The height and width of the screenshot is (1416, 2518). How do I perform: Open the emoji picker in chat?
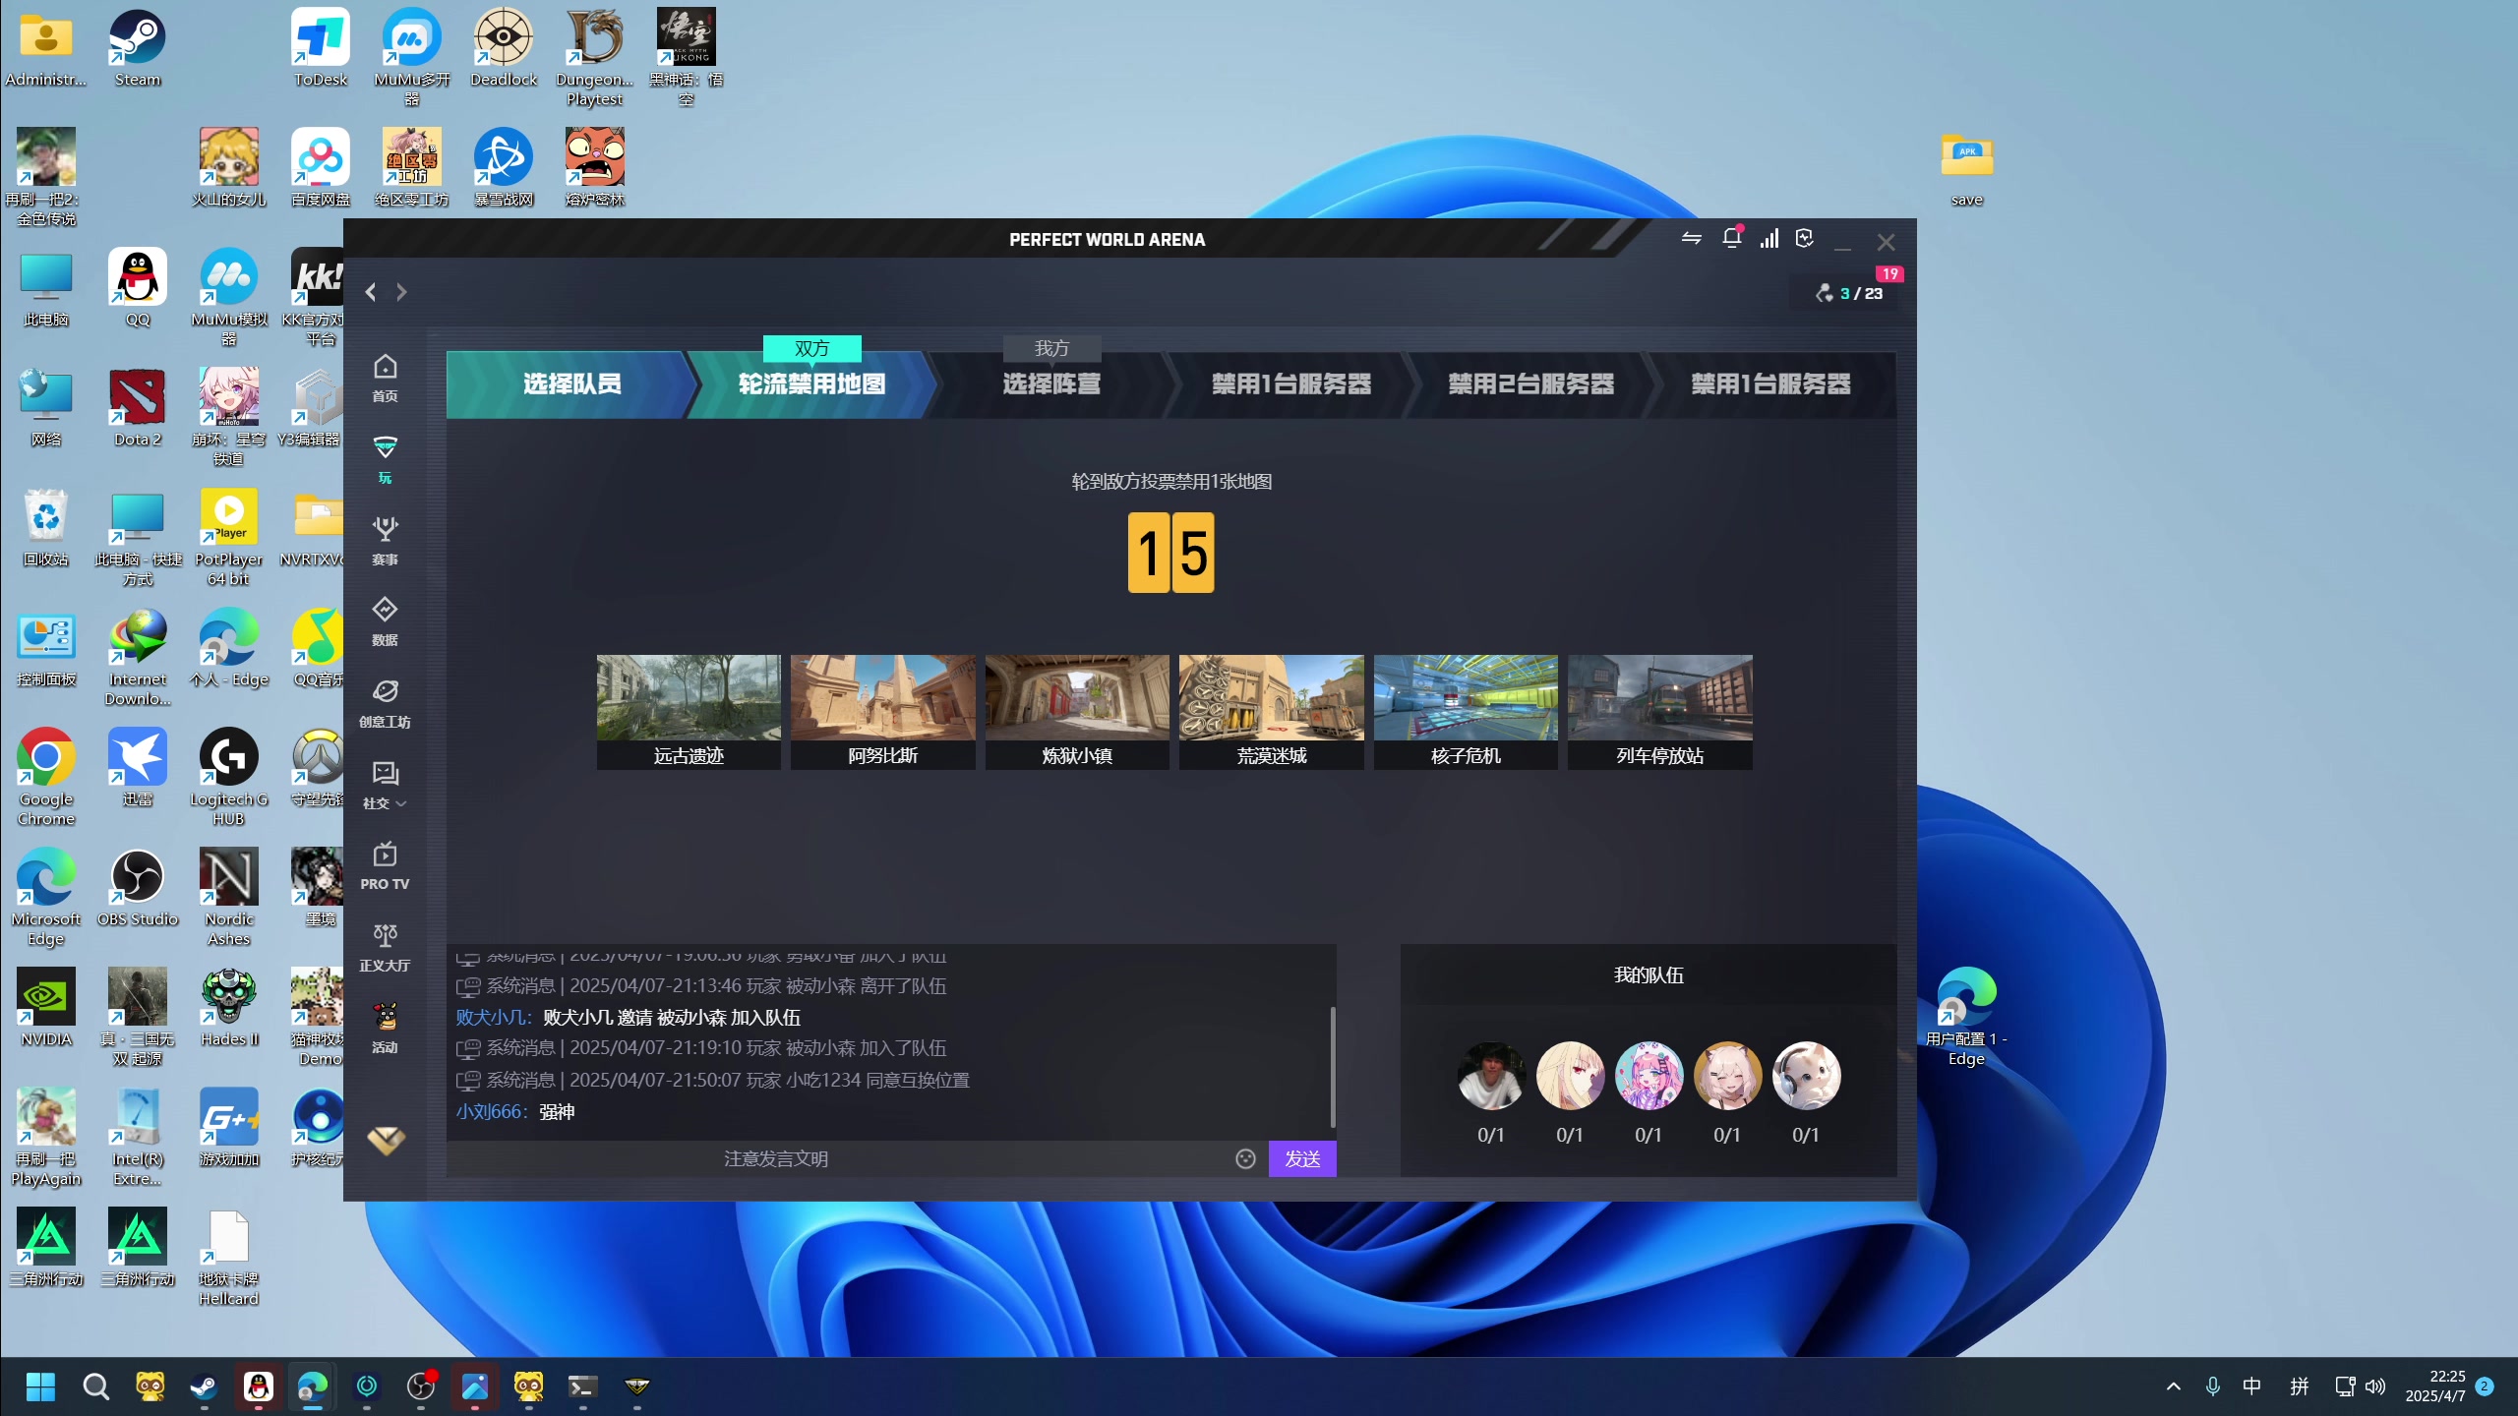coord(1245,1158)
